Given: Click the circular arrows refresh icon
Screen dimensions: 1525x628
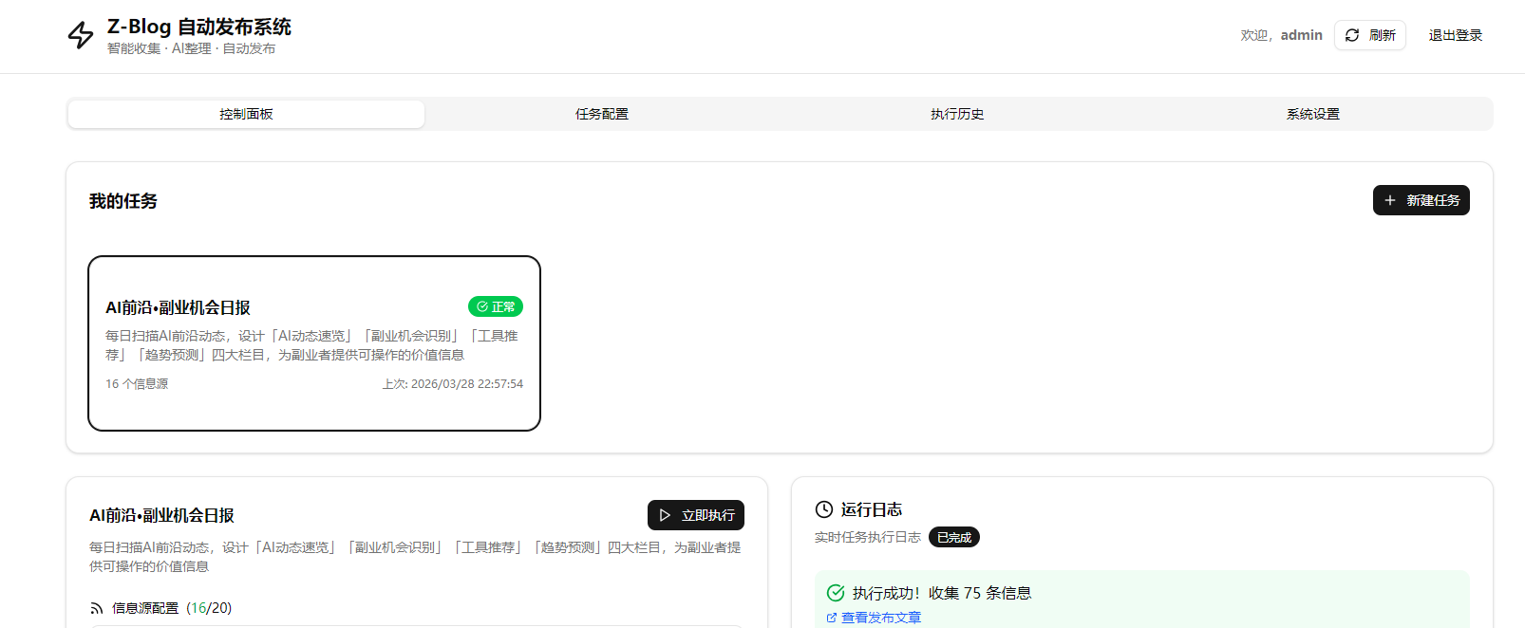Looking at the screenshot, I should [1352, 35].
